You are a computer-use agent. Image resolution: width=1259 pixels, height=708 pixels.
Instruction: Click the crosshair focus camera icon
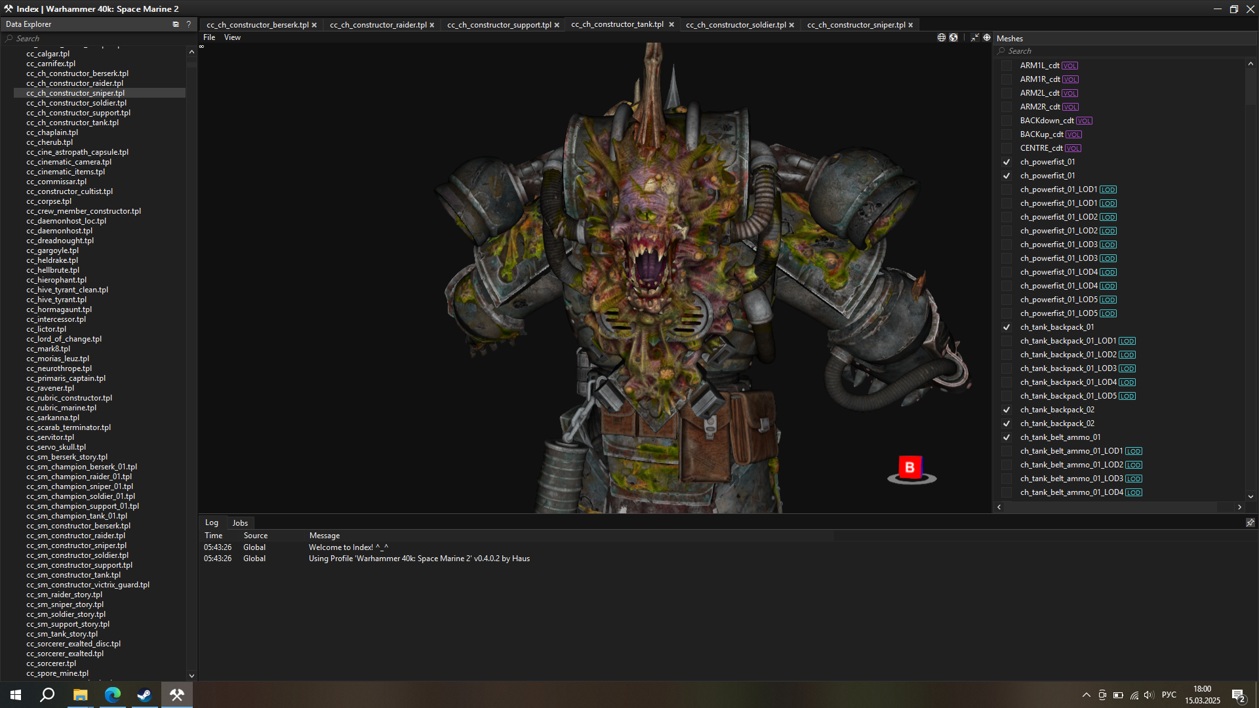click(987, 37)
